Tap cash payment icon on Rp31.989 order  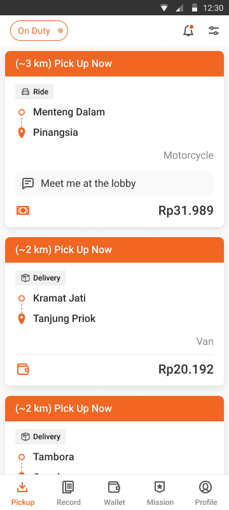[x=23, y=210]
